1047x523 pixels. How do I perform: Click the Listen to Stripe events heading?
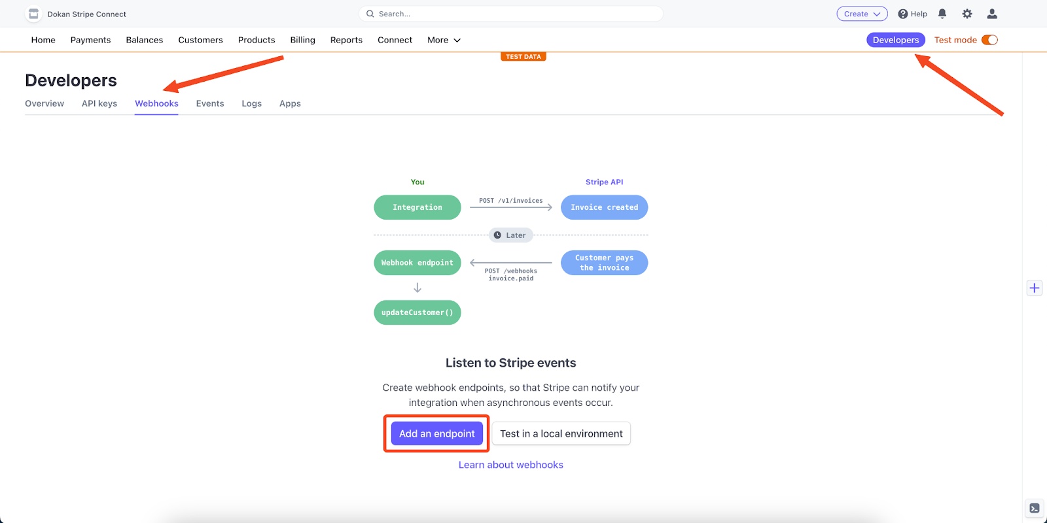click(511, 363)
